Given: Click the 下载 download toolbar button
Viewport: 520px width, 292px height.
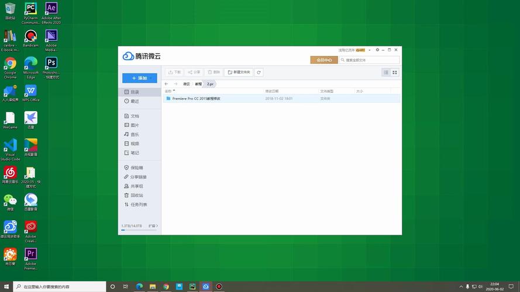Looking at the screenshot, I should [x=174, y=72].
